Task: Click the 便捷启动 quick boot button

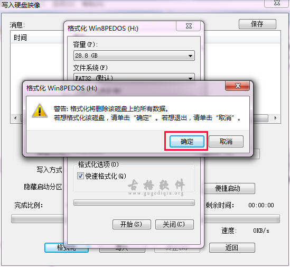Action: point(229,189)
